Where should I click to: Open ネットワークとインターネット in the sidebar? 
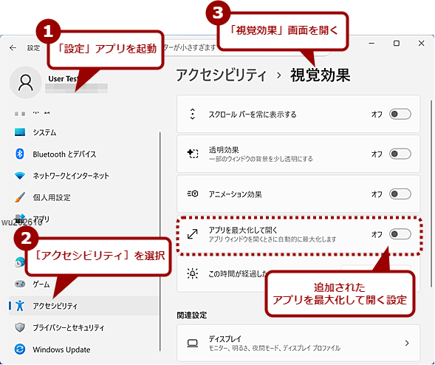click(x=83, y=175)
